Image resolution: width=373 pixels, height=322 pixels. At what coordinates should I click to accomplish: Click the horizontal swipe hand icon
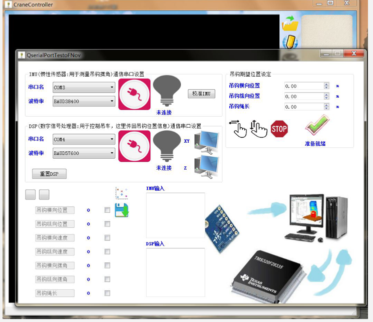coord(238,129)
